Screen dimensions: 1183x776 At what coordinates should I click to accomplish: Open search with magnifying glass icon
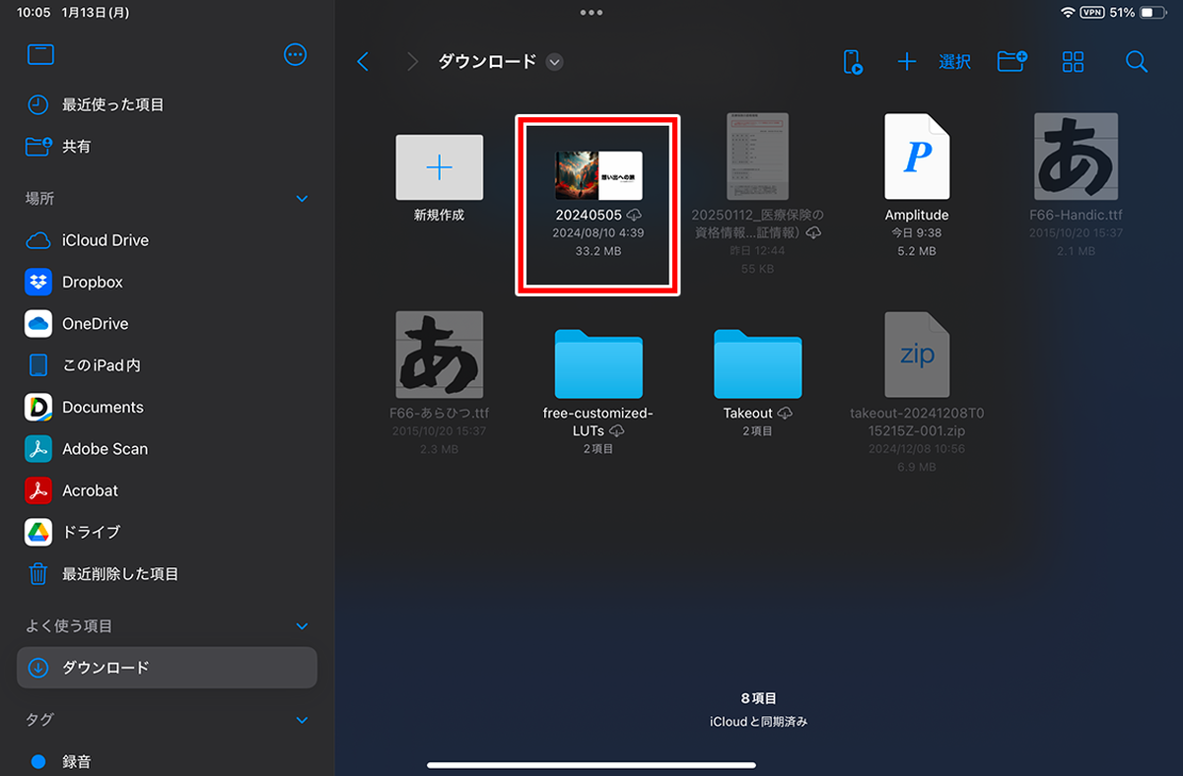pos(1137,62)
